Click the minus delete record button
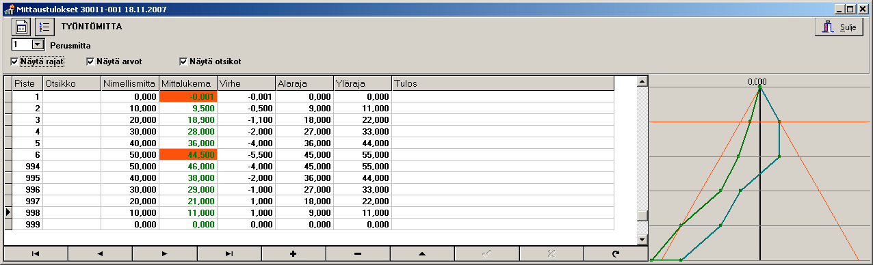The height and width of the screenshot is (265, 873). click(x=358, y=253)
